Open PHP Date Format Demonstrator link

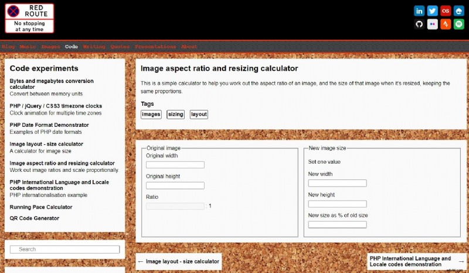coord(49,125)
